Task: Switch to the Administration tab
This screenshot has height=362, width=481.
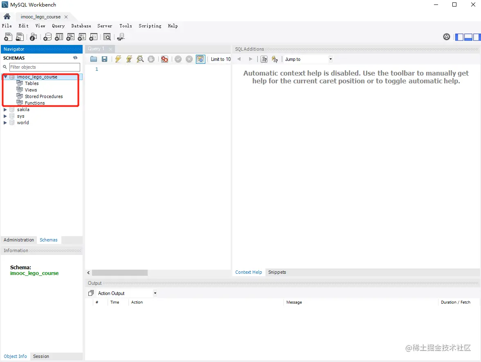Action: [19, 240]
